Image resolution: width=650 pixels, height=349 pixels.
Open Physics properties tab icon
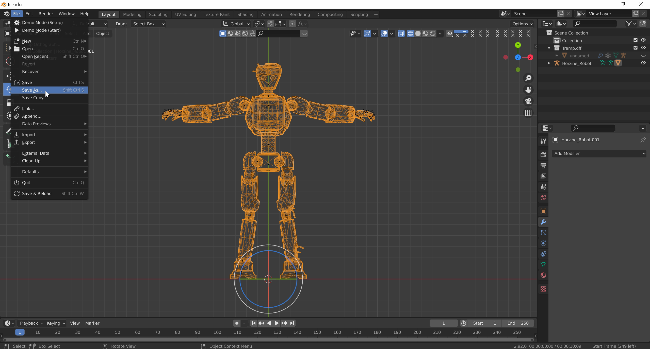pyautogui.click(x=543, y=243)
